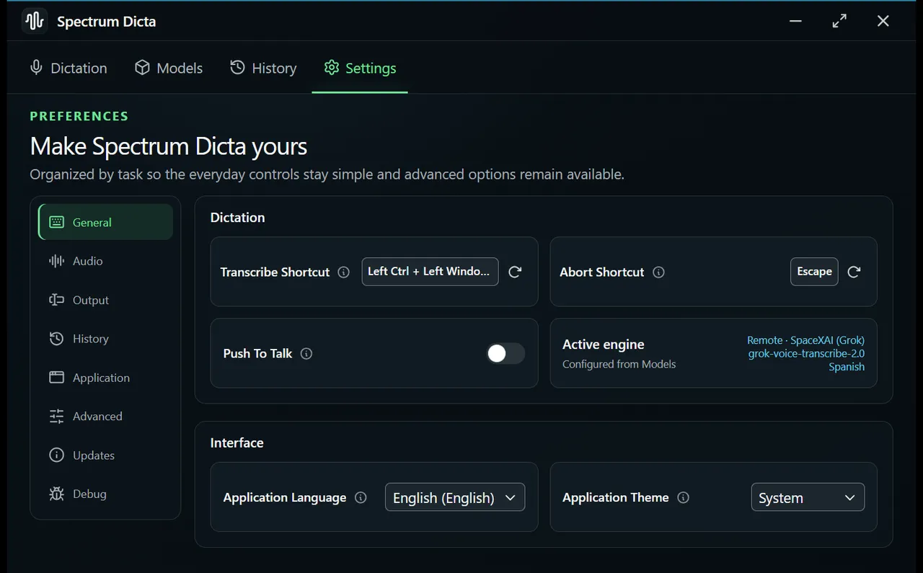Click the Spectrum Dicta waveform logo
The width and height of the screenshot is (923, 573).
pyautogui.click(x=34, y=21)
